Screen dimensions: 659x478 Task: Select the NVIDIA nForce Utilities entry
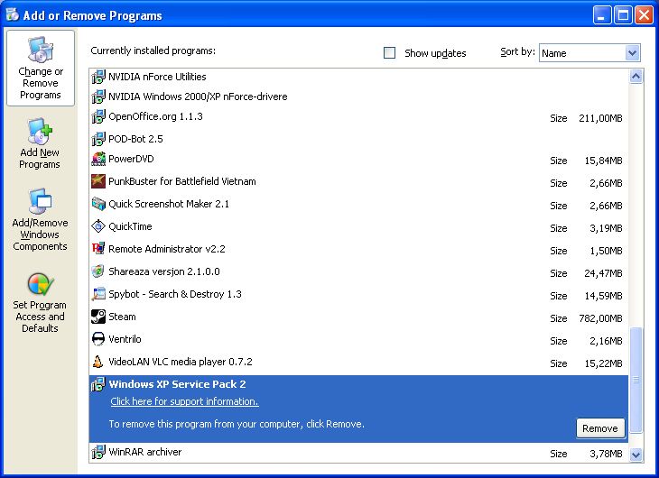point(358,77)
